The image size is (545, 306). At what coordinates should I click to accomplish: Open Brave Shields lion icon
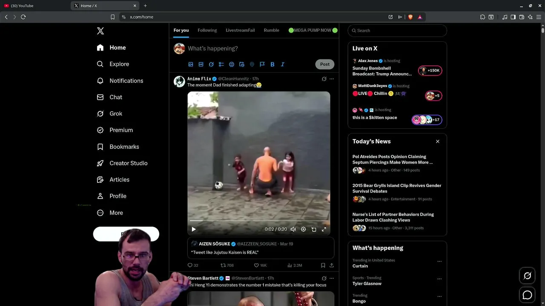(410, 17)
